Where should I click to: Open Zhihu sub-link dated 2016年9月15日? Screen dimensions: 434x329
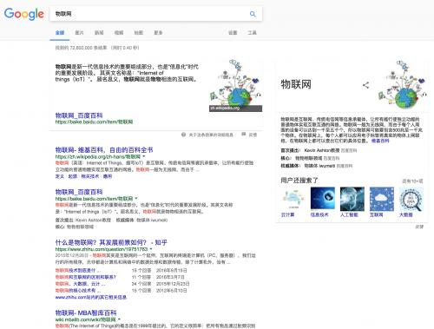click(78, 271)
